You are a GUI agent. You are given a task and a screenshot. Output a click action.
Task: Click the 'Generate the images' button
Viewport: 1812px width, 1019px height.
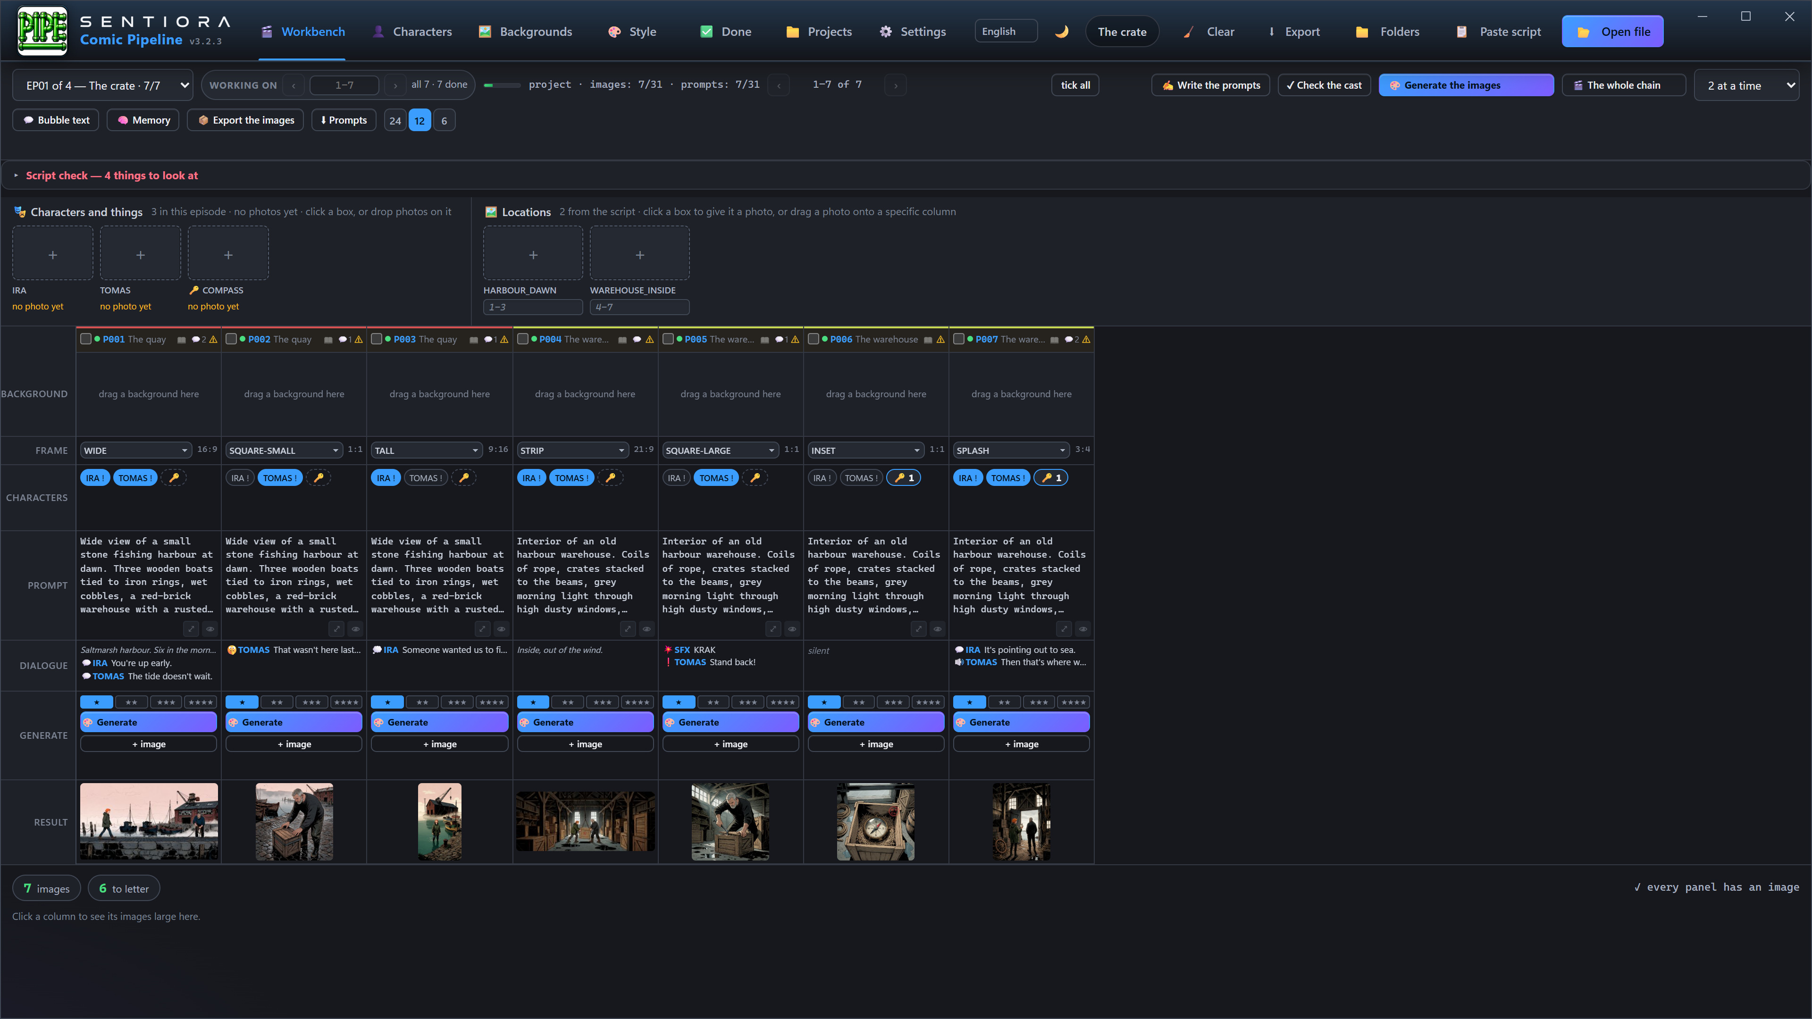[x=1466, y=85]
